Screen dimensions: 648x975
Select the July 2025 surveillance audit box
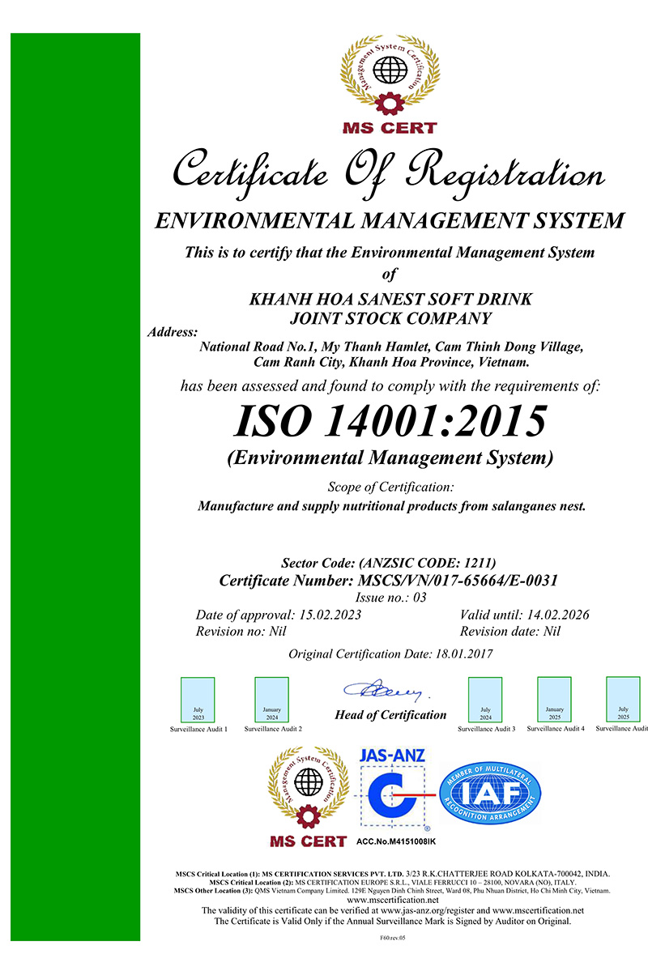tap(623, 700)
